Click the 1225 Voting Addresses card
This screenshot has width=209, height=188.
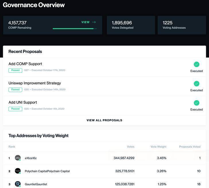[x=182, y=25]
